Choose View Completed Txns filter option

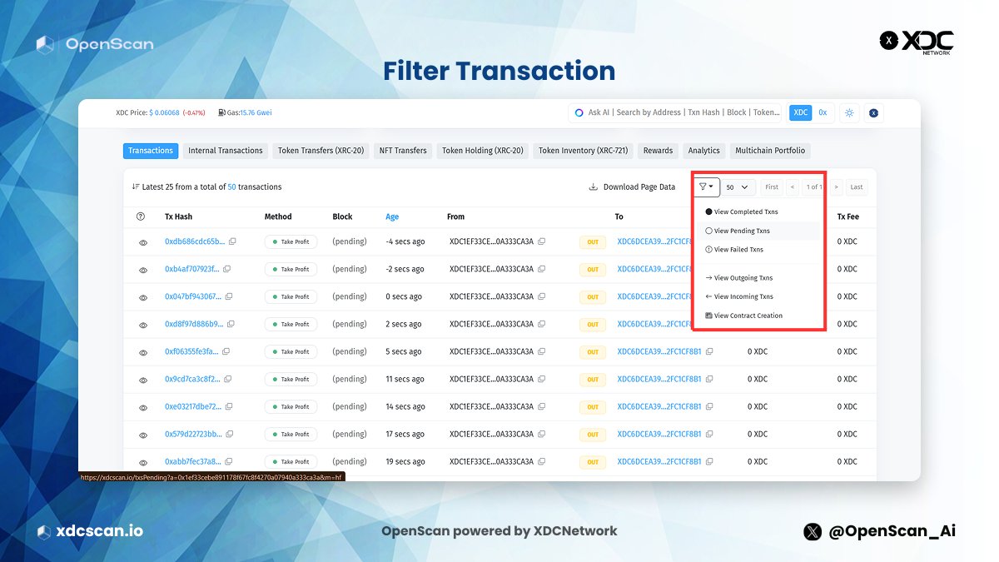click(x=742, y=212)
